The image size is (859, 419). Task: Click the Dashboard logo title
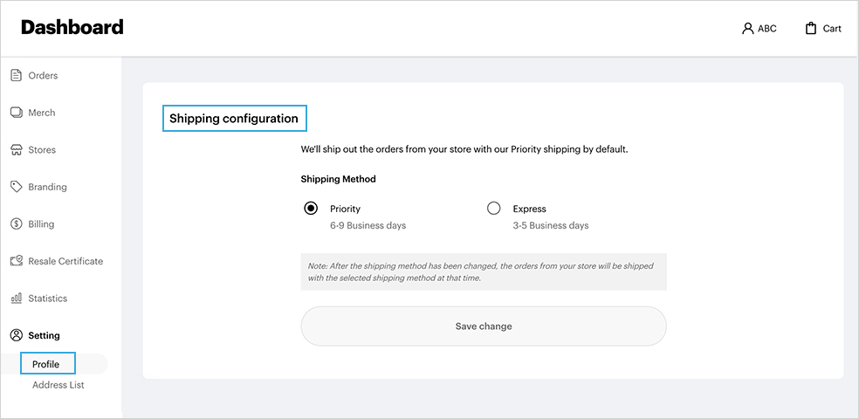point(72,27)
